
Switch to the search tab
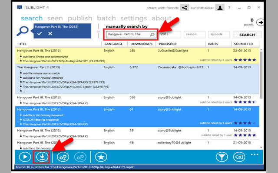point(32,18)
